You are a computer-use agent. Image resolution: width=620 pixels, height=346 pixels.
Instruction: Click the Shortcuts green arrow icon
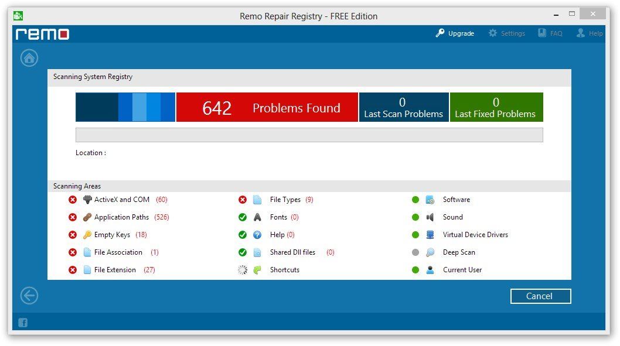coord(257,270)
